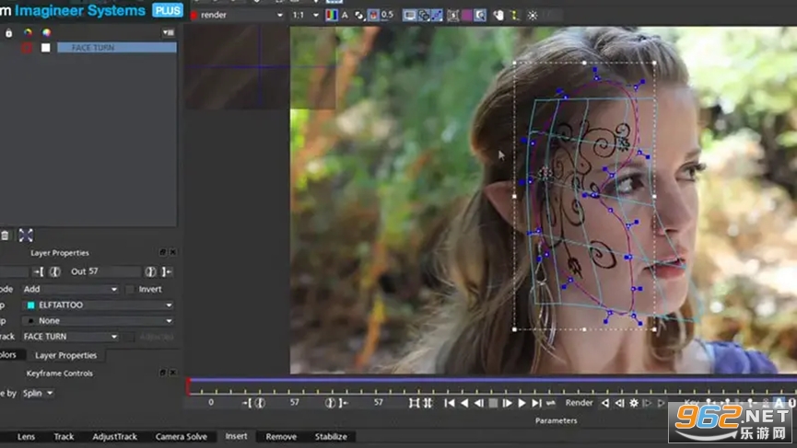This screenshot has height=448, width=797.
Task: Click overlay opacity 0.5 value
Action: (x=387, y=15)
